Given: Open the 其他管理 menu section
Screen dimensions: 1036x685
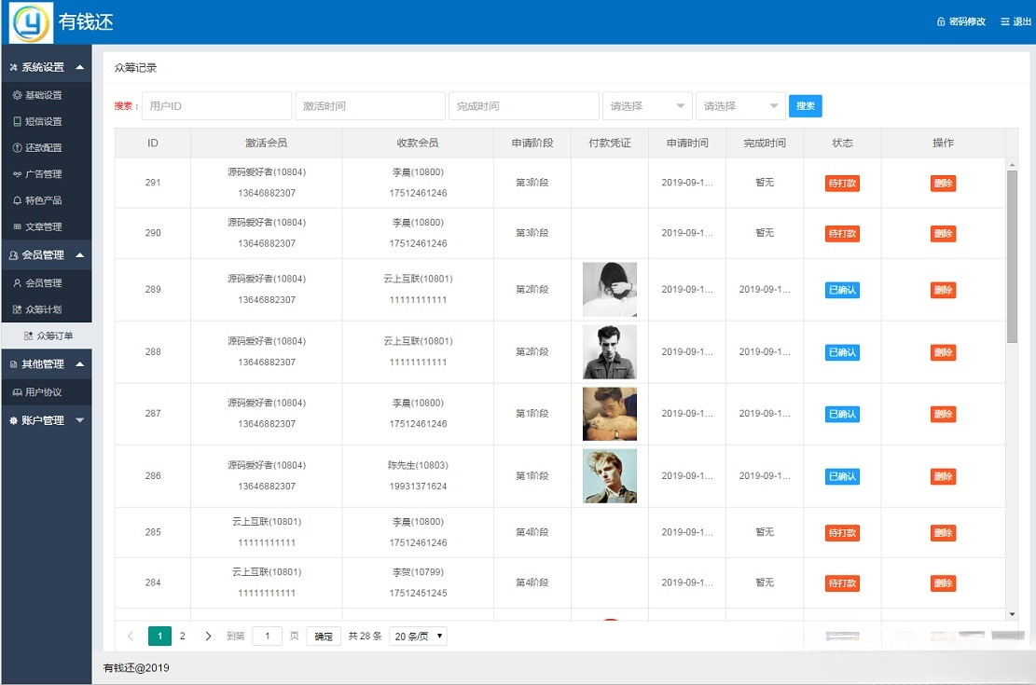Looking at the screenshot, I should (x=45, y=363).
